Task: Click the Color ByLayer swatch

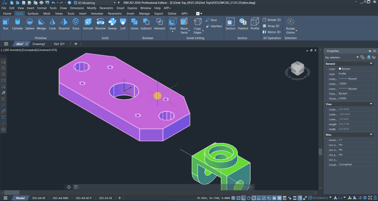Action: click(340, 69)
